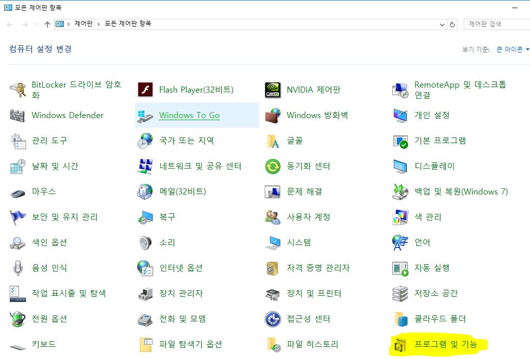530x359 pixels.
Task: Click 파일 탐색기 옵션 icon
Action: coord(146,345)
